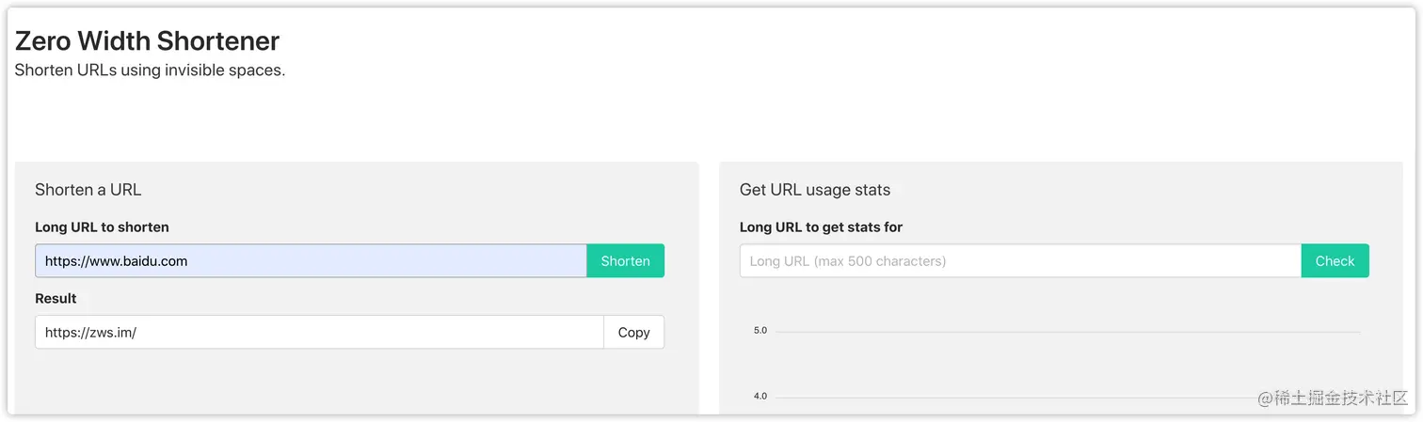The height and width of the screenshot is (422, 1423).
Task: Click the "Long URL to shorten" label
Action: click(102, 227)
